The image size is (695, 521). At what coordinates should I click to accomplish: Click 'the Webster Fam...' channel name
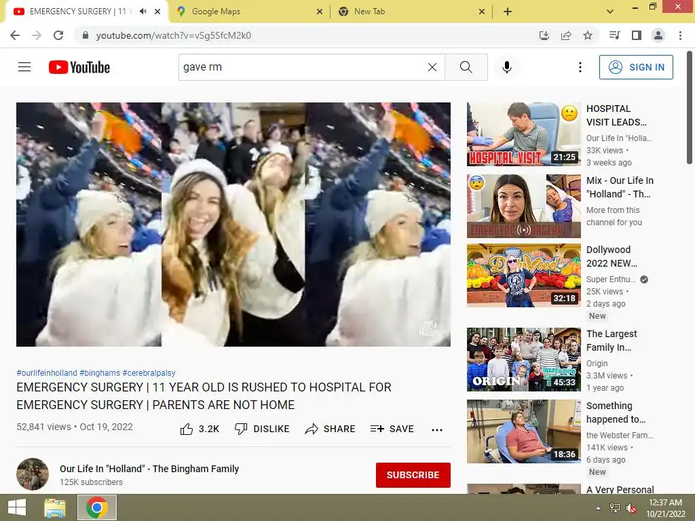coord(620,435)
